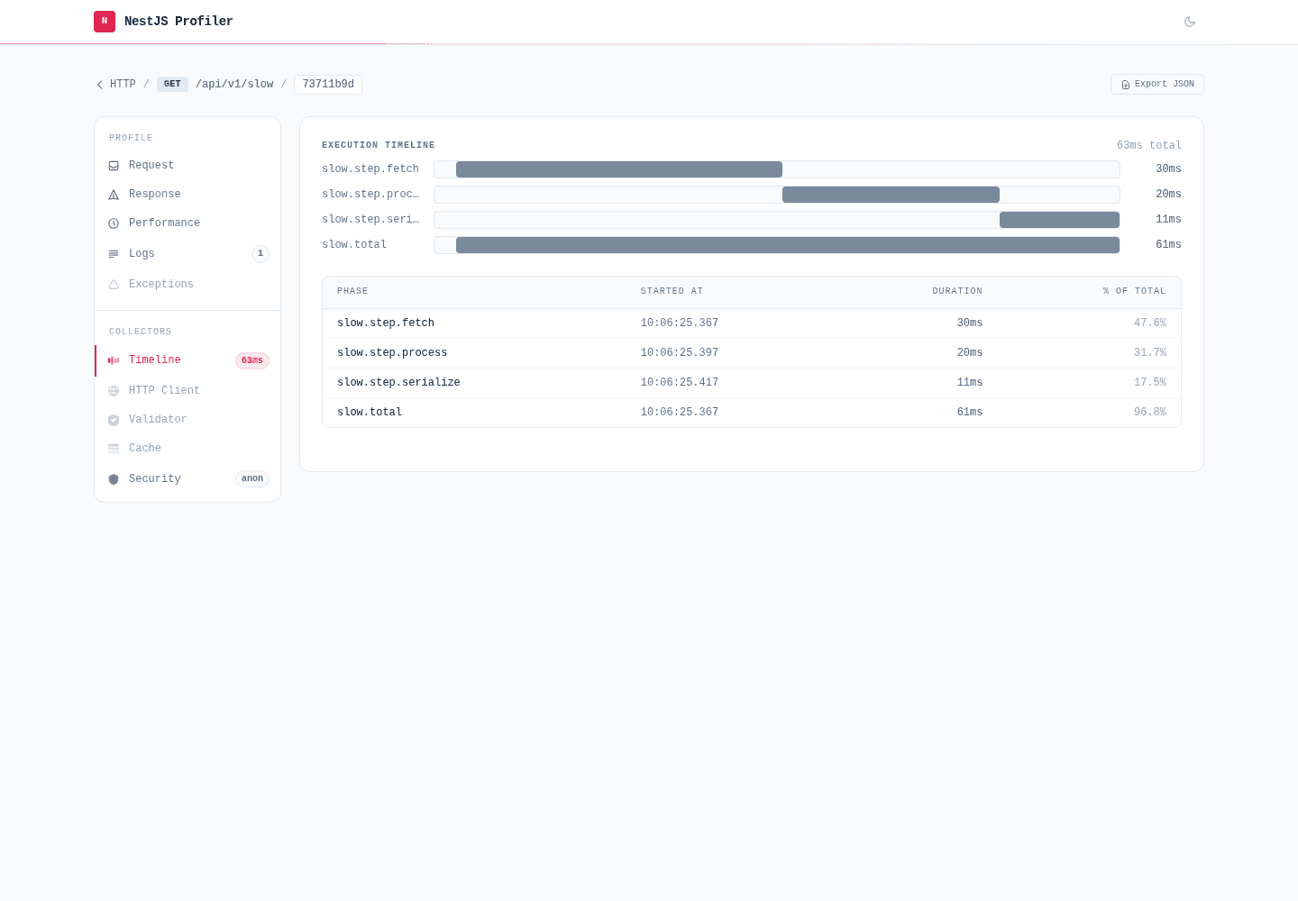The height and width of the screenshot is (901, 1298).
Task: Click the 31.7% percentage cell
Action: (1150, 353)
